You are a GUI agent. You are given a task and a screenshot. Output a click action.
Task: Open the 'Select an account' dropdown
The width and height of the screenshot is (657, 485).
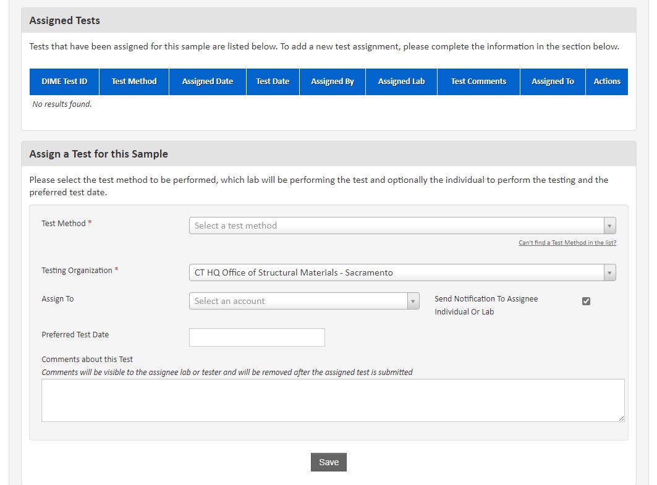pos(304,301)
